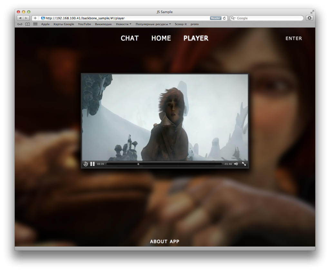The height and width of the screenshot is (271, 330).
Task: Expand the Популярные ресурсы bookmarks folder
Action: pos(153,24)
